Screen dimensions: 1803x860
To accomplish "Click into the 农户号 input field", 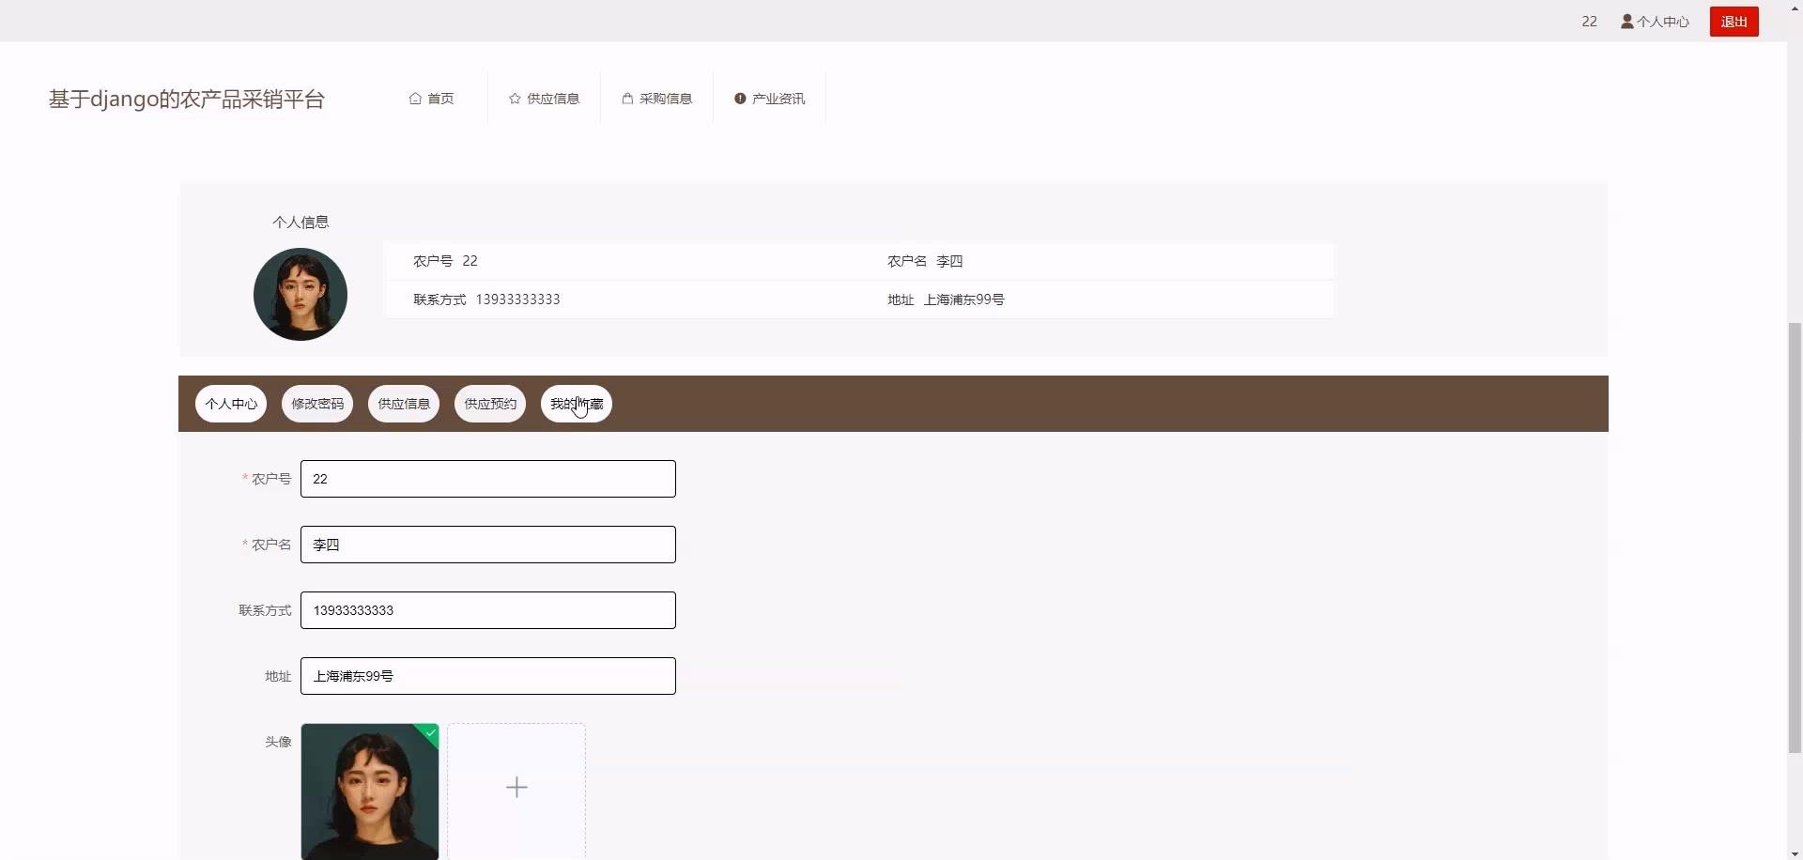I will (488, 479).
